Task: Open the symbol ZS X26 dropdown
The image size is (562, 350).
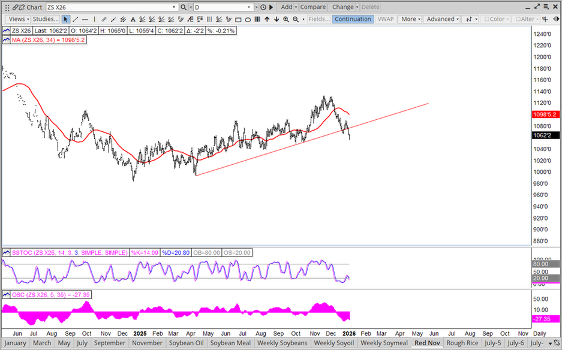Action: 174,7
